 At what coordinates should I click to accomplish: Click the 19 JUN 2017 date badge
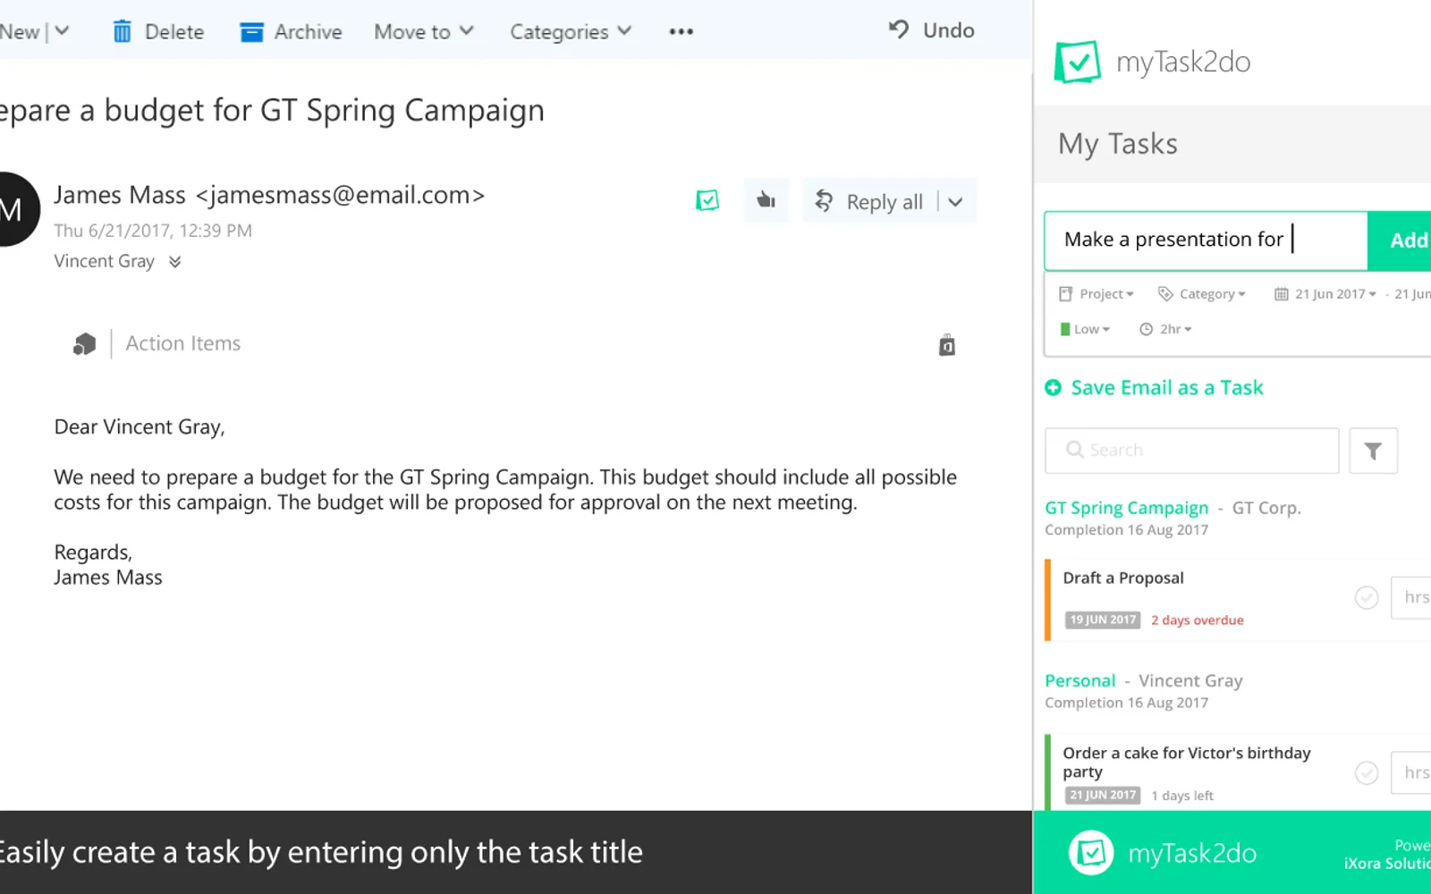[x=1103, y=620]
